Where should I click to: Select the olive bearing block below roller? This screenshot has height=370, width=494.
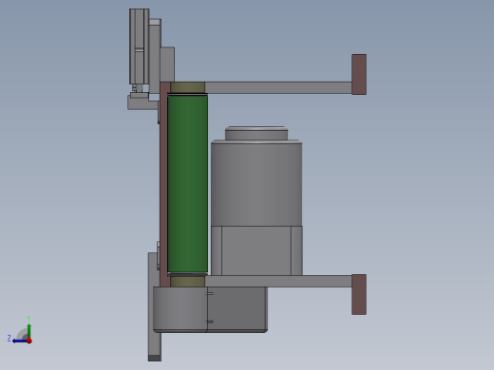pos(187,281)
